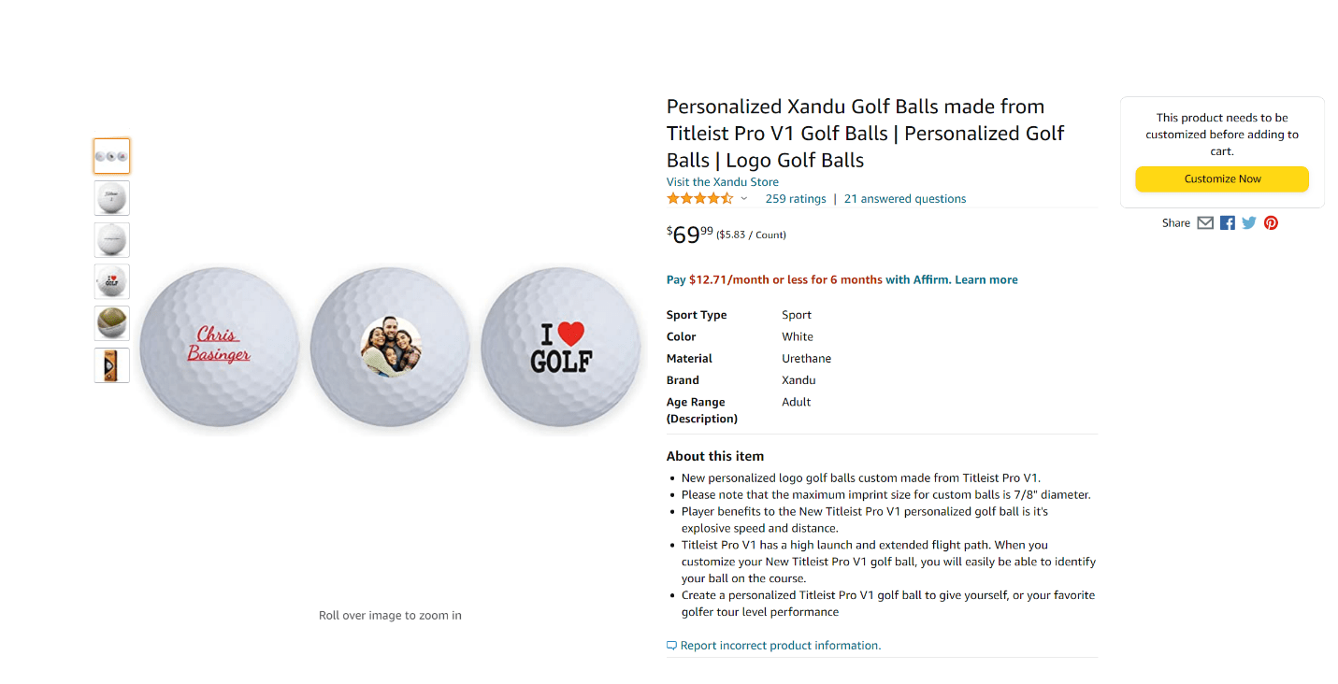
Task: Click Learn more about Affirm financing
Action: [986, 279]
